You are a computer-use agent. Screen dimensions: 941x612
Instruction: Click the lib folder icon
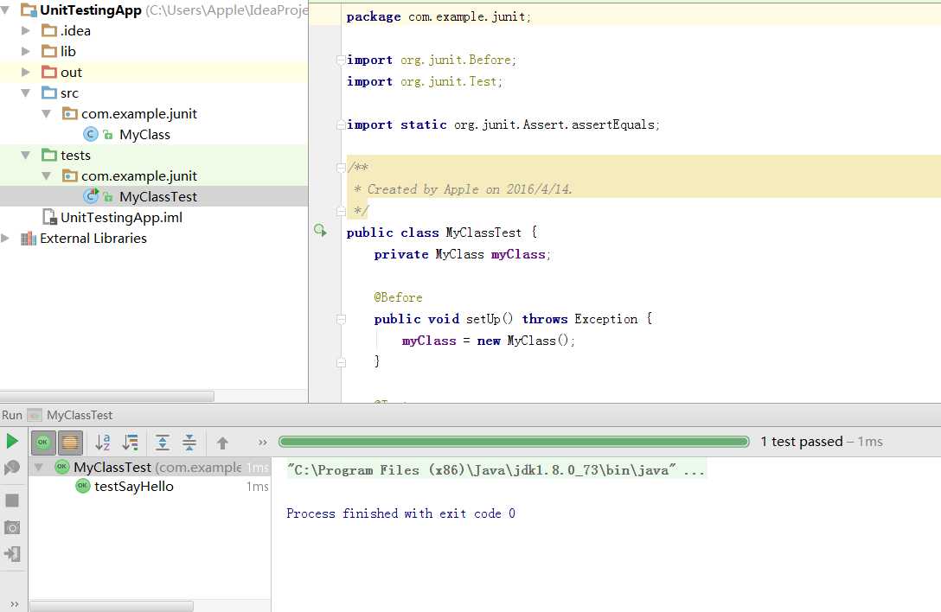click(49, 52)
